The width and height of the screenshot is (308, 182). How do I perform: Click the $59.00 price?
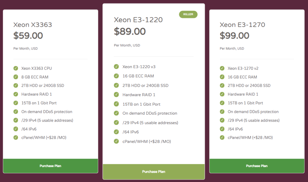coord(28,36)
